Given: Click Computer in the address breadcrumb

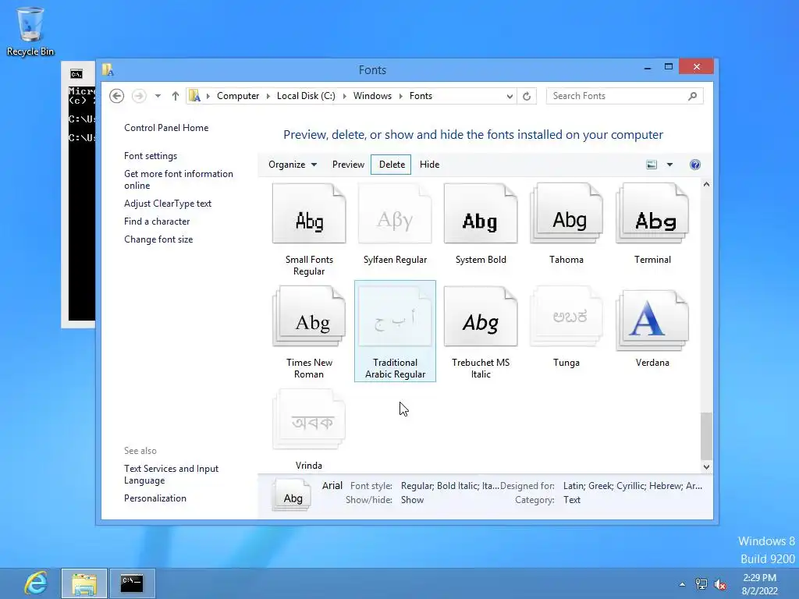Looking at the screenshot, I should 238,96.
